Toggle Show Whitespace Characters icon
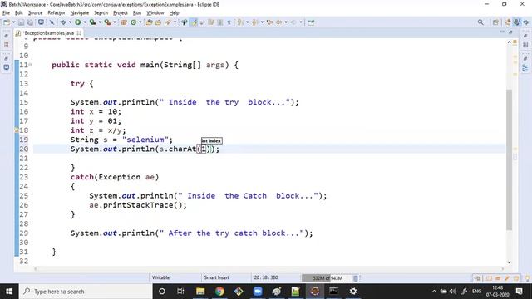The width and height of the screenshot is (532, 299). click(x=229, y=22)
